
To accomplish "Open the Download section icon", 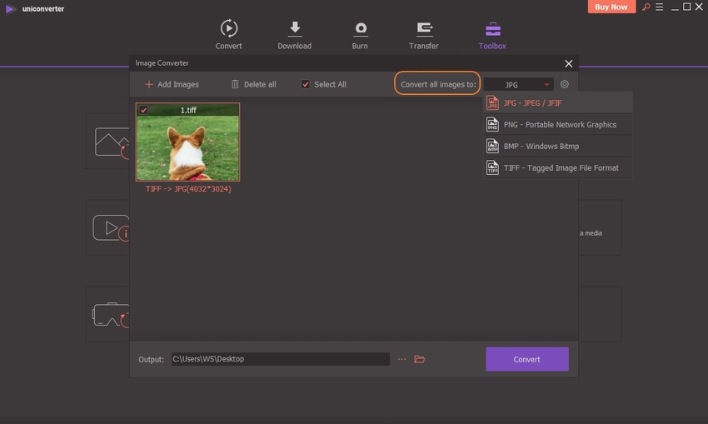I will [x=294, y=29].
